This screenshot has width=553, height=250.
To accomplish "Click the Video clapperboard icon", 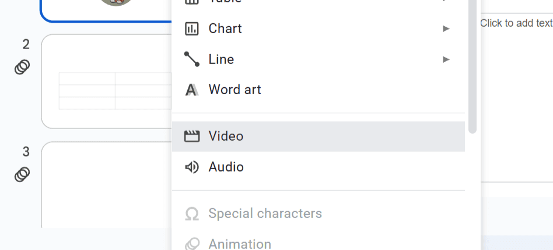I will [192, 136].
